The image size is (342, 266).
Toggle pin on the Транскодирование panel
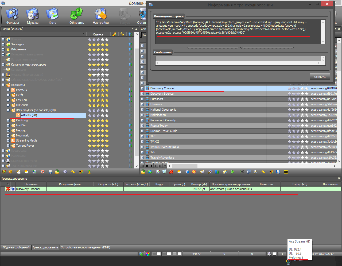pyautogui.click(x=339, y=179)
